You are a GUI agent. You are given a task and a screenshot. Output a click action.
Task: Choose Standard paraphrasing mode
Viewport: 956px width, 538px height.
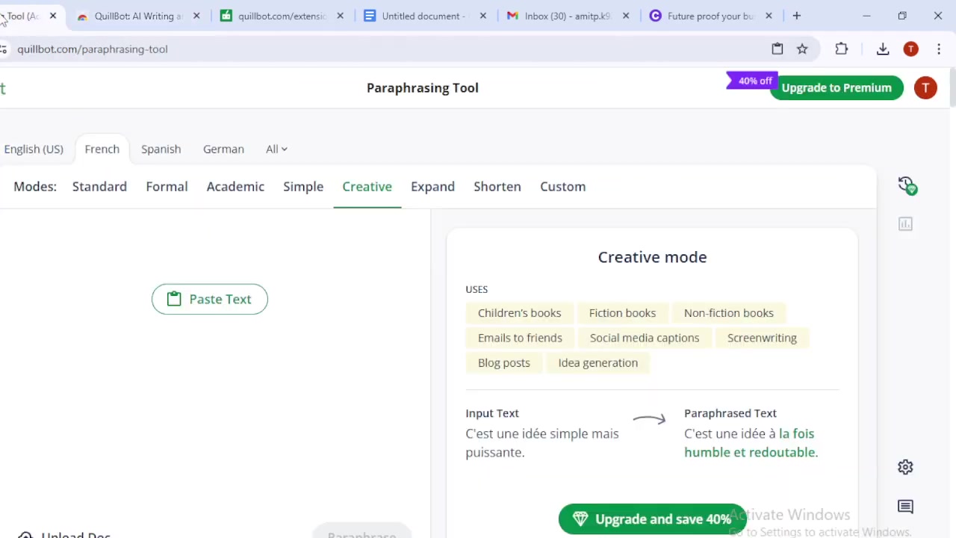point(99,187)
